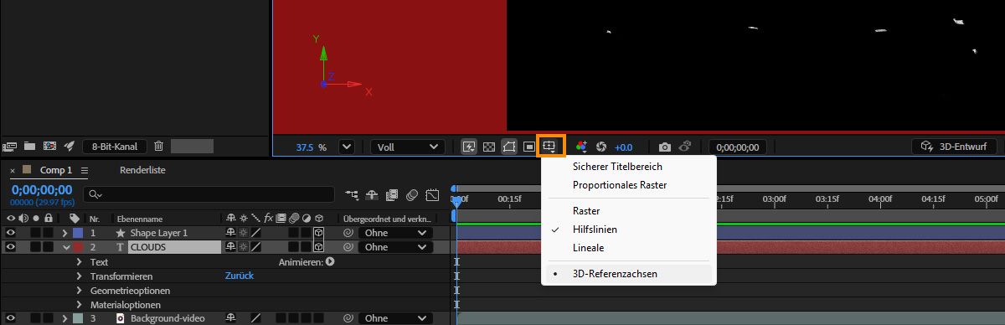The image size is (1005, 325).
Task: Click the 8-Bit-Kanal button
Action: click(x=115, y=147)
